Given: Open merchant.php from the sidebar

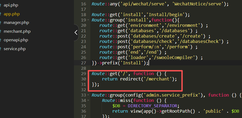Looking at the screenshot, I should 17,31.
